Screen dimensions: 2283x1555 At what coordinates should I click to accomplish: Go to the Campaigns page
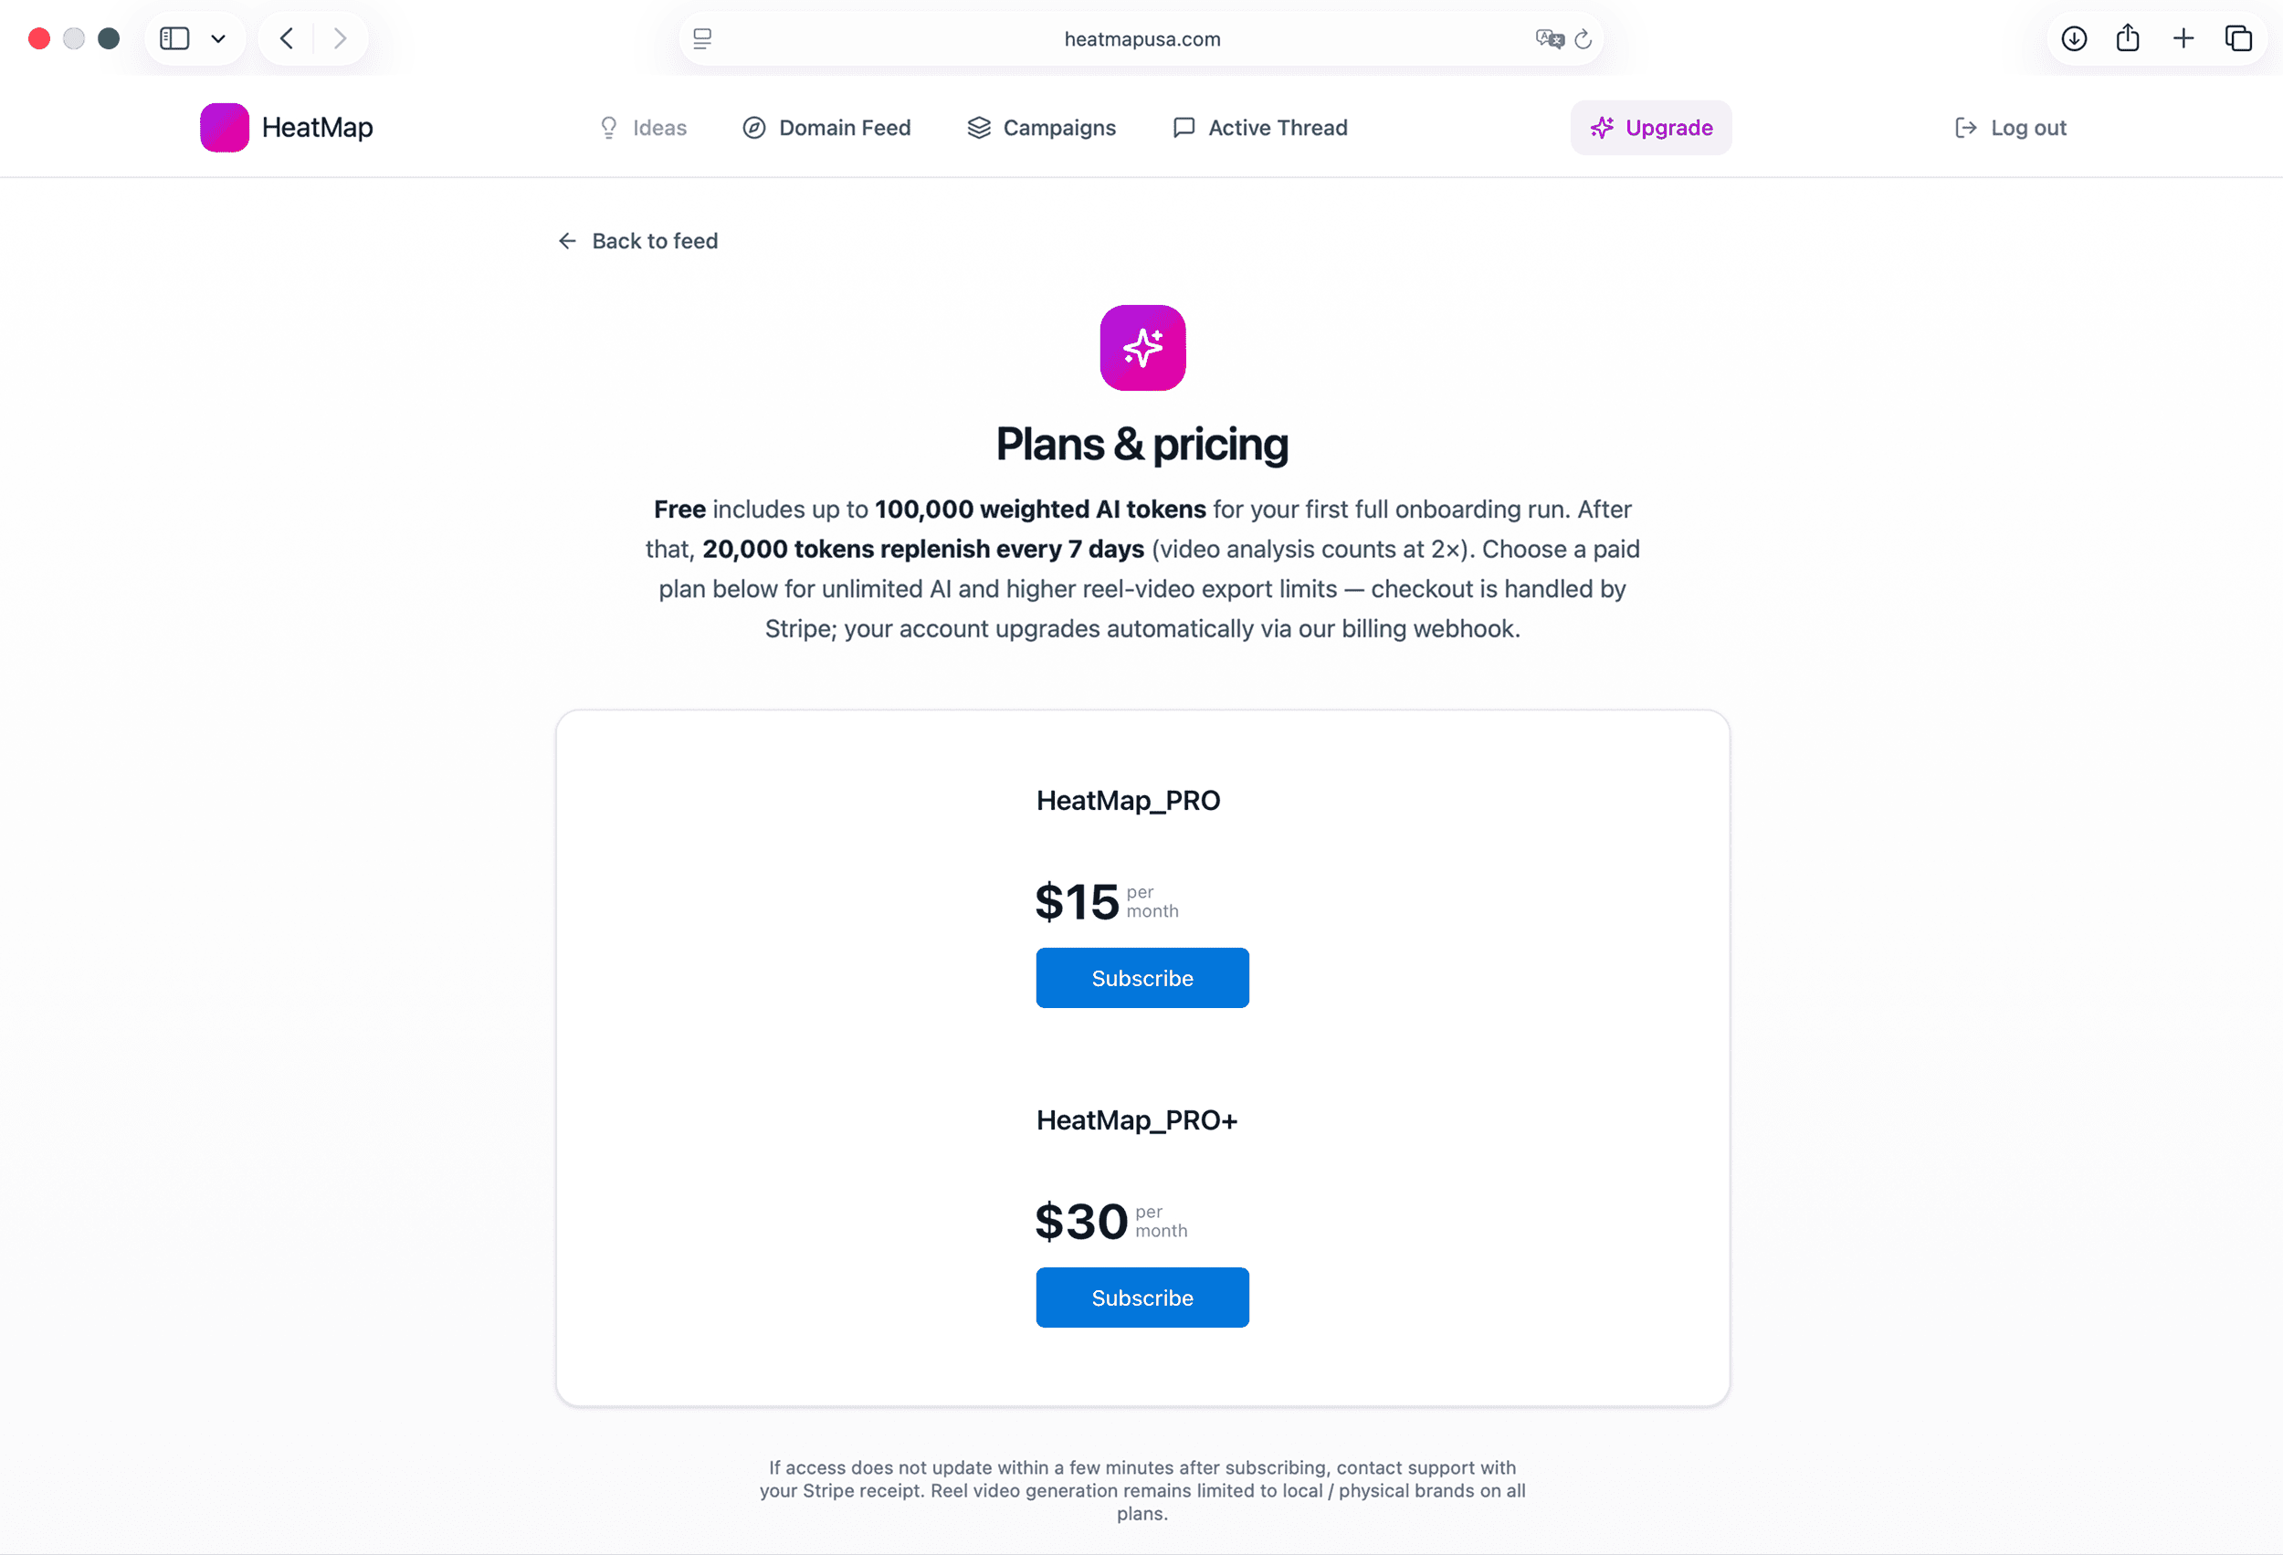pos(1041,128)
